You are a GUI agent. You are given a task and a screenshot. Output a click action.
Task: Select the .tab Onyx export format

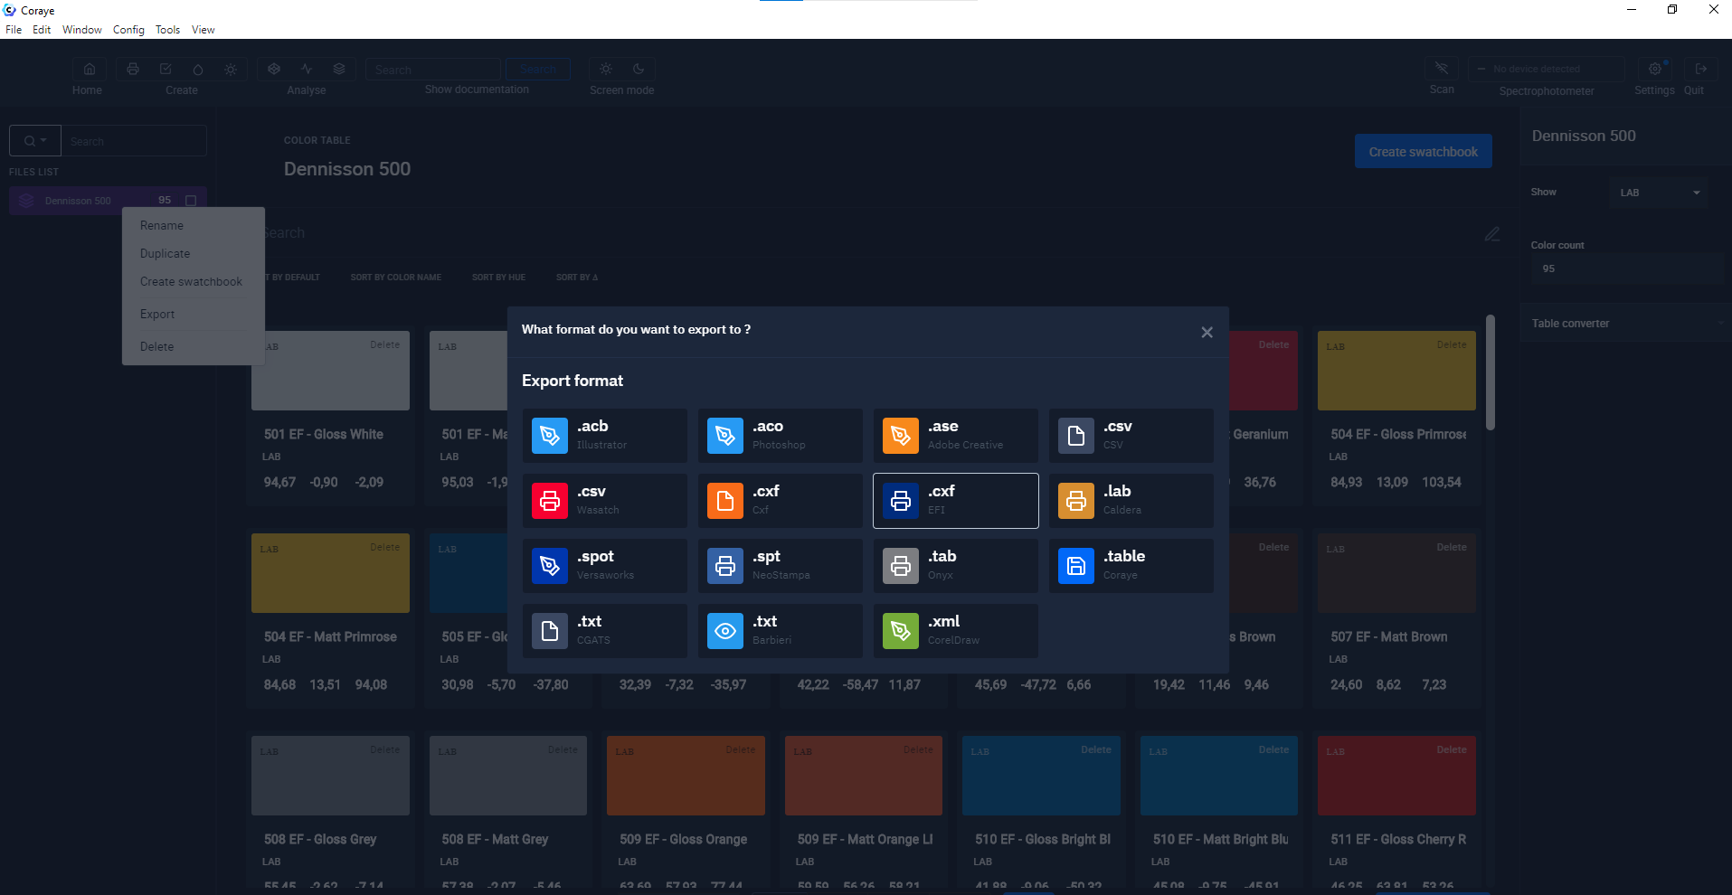coord(955,566)
